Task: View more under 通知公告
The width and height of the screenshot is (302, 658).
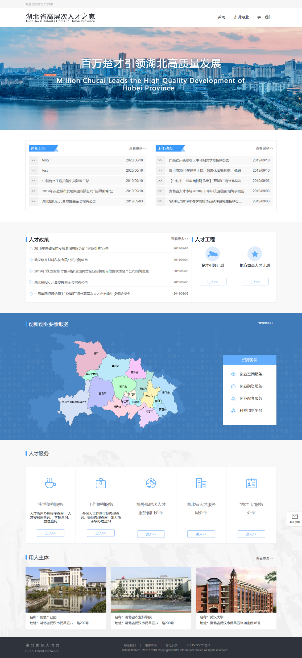Action: pos(138,148)
